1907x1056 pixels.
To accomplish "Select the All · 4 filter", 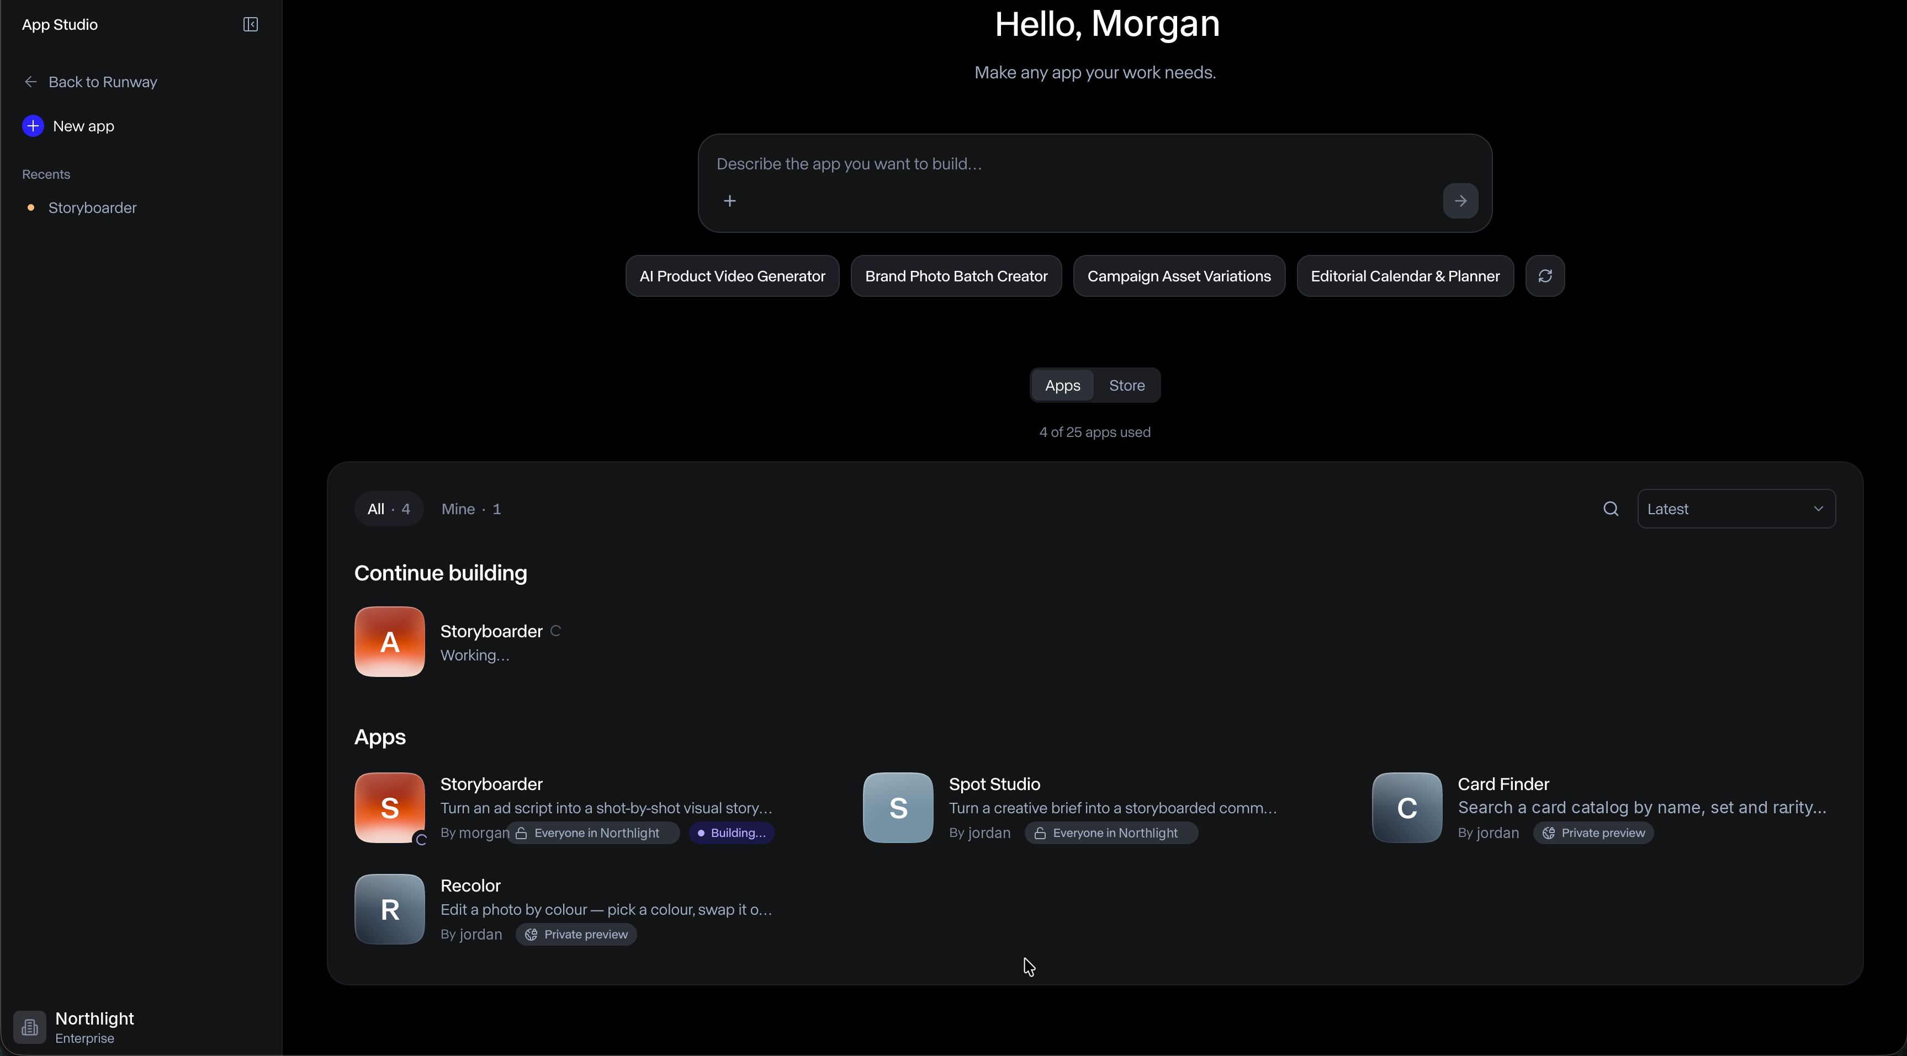I will click(x=389, y=509).
